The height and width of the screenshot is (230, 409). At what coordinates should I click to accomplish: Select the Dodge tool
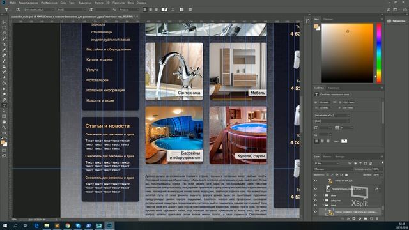point(4,94)
